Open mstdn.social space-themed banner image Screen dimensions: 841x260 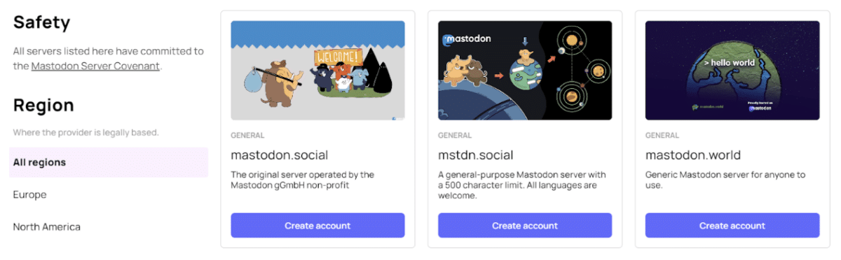coord(525,71)
